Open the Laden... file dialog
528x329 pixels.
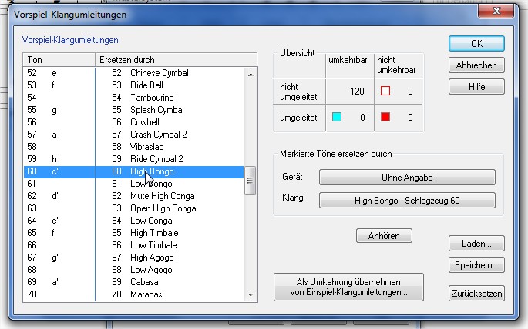coord(476,244)
